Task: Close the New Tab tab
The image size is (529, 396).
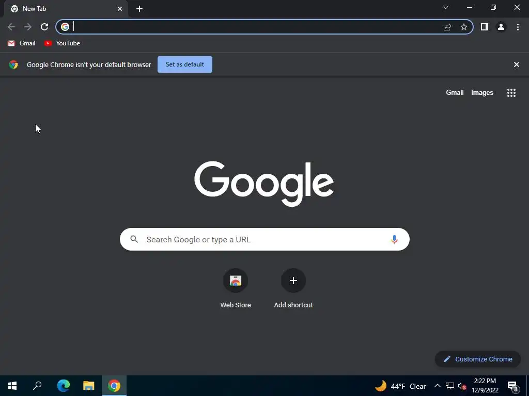Action: click(x=120, y=9)
